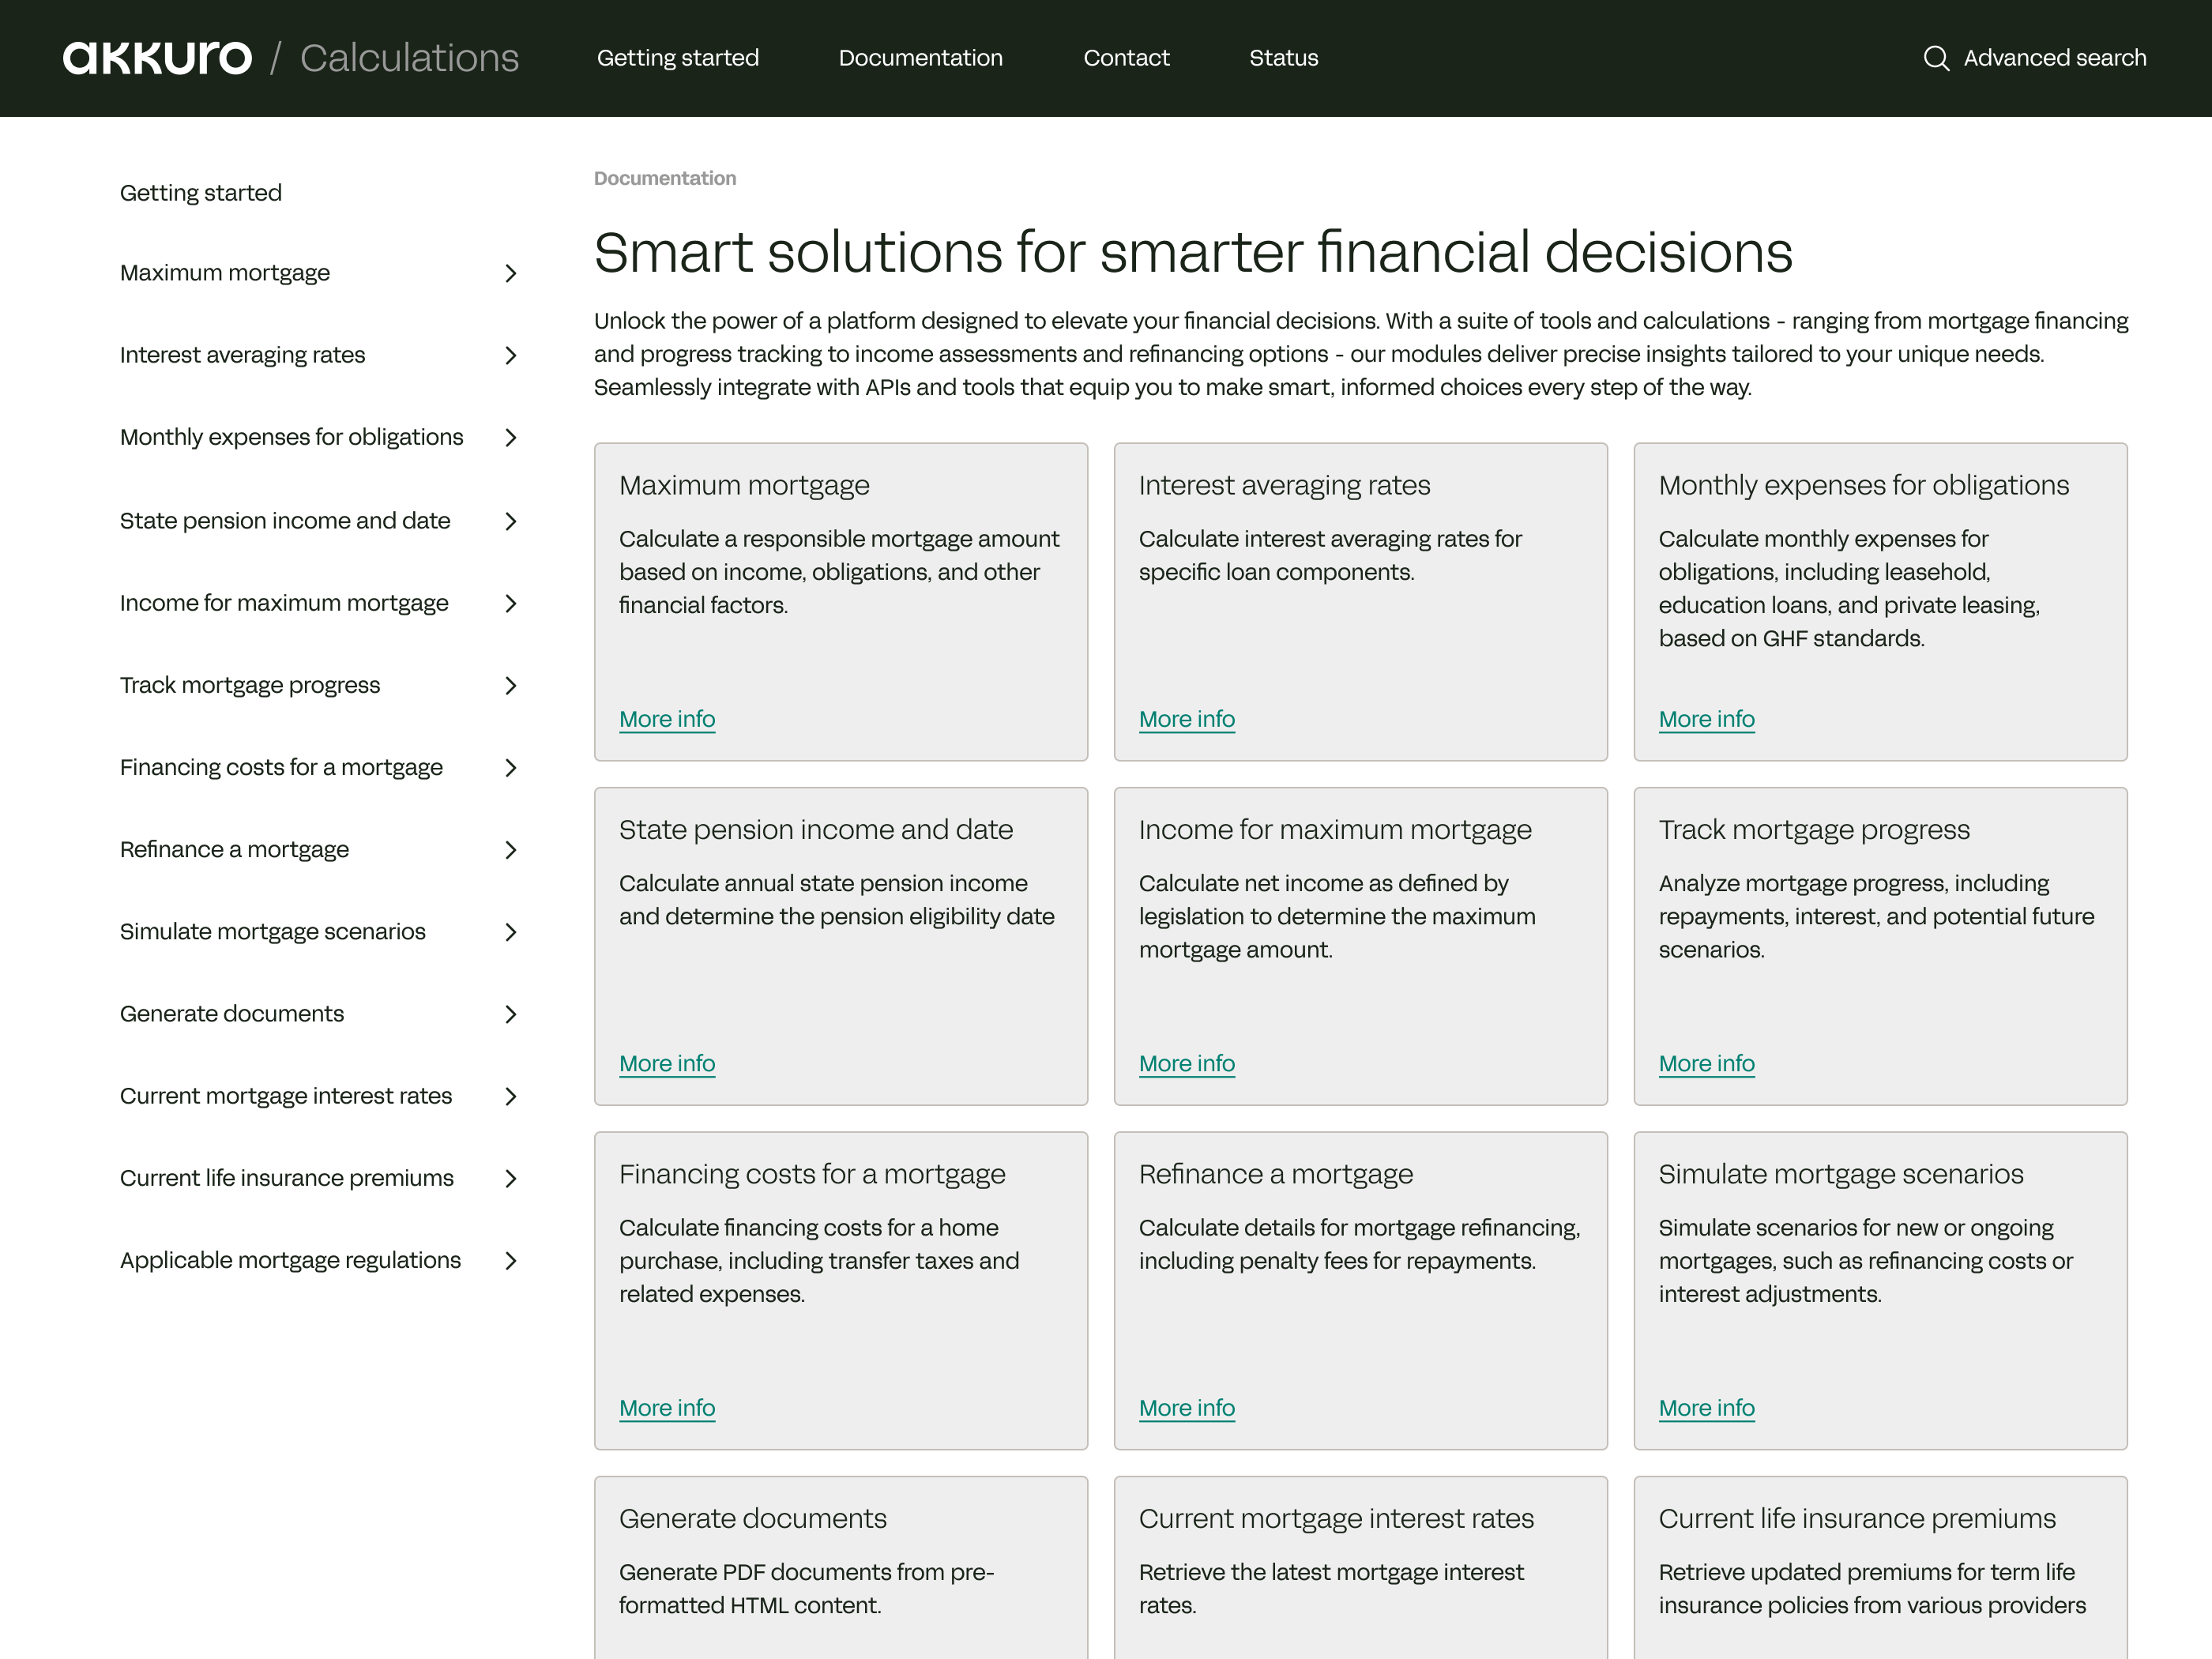2212x1659 pixels.
Task: Expand Monthly expenses for obligations chevron
Action: pos(511,437)
